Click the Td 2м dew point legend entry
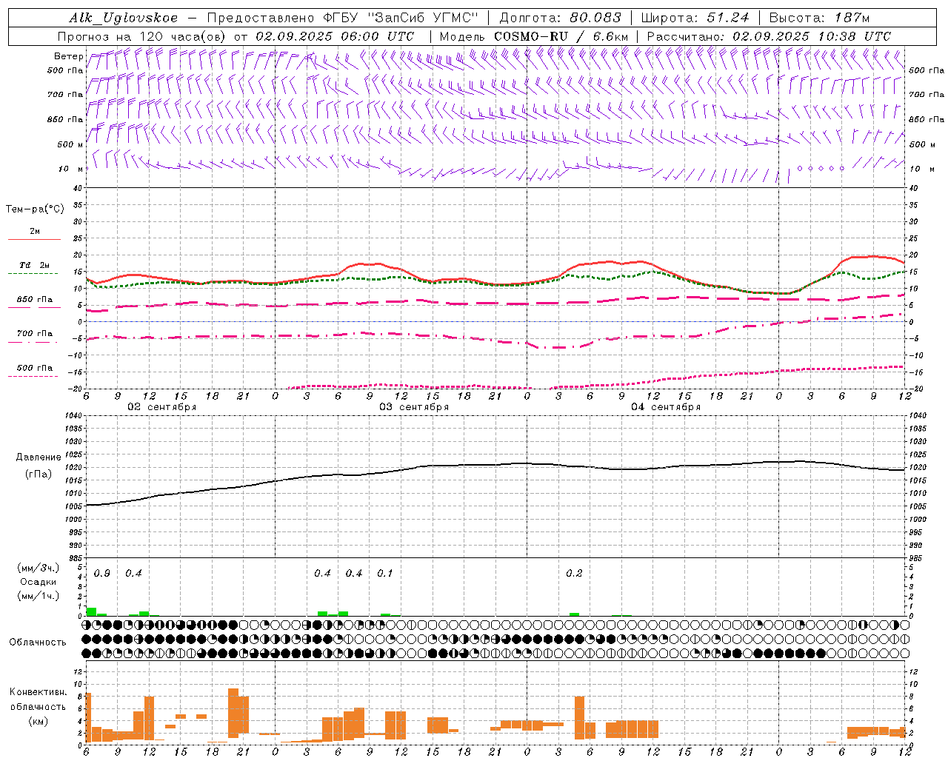Screen dimensions: 948x758 pyautogui.click(x=35, y=265)
